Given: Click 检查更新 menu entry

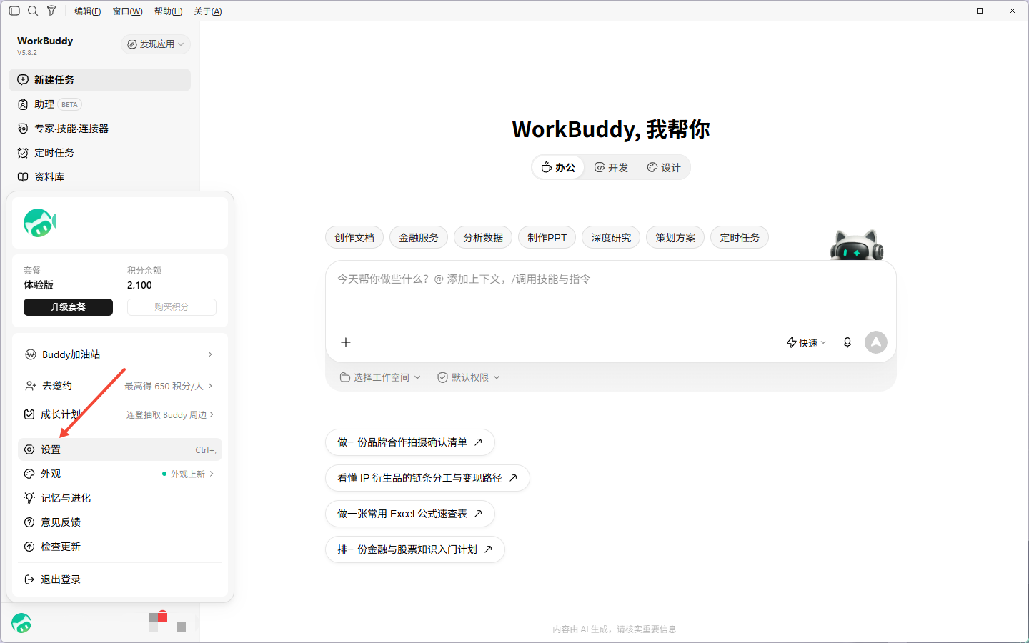Looking at the screenshot, I should pyautogui.click(x=120, y=547).
